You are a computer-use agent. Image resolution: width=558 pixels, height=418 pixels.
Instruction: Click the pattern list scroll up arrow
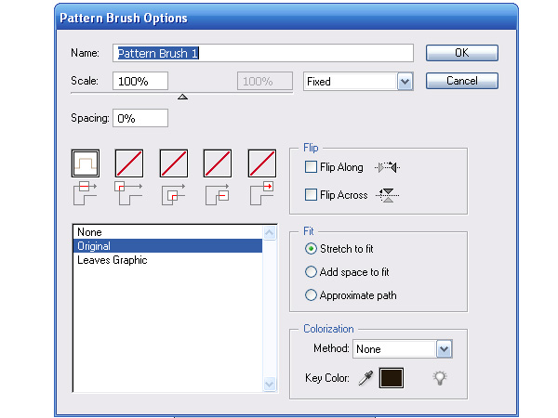pyautogui.click(x=270, y=233)
